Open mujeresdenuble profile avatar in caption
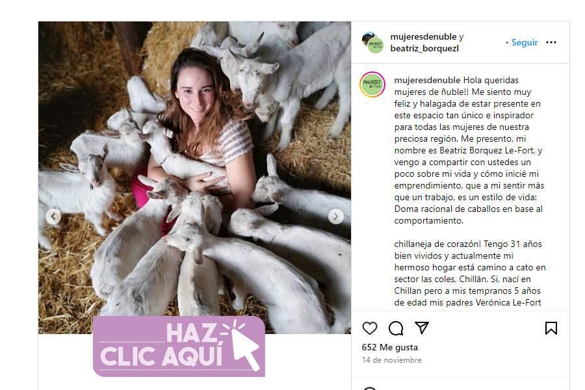Screen dimensions: 585x390 (372, 84)
